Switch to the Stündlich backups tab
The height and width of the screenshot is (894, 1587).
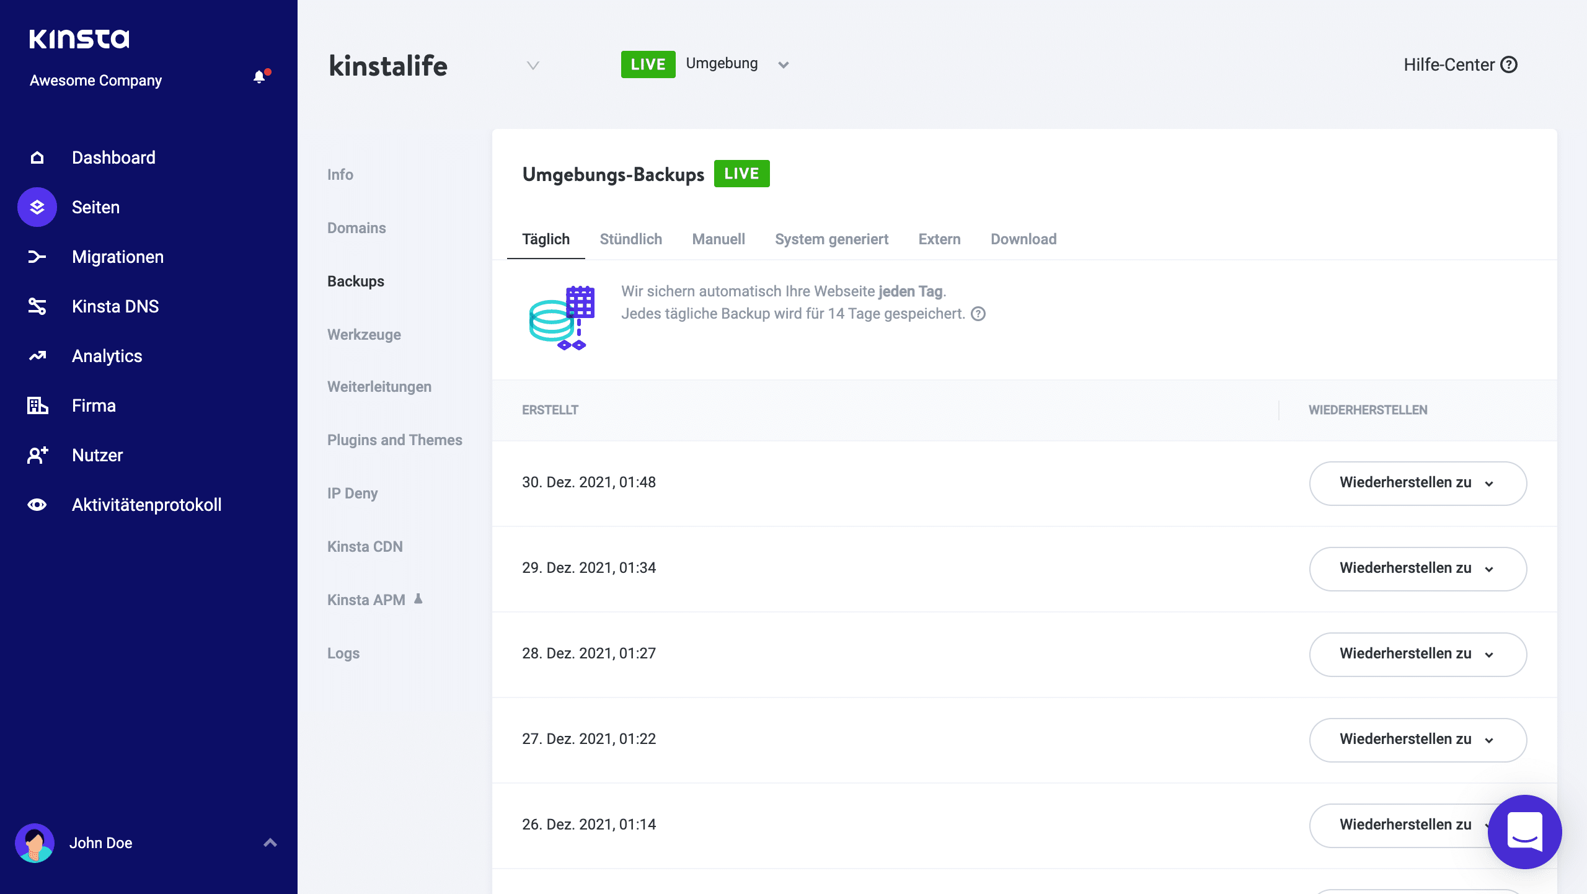point(630,239)
